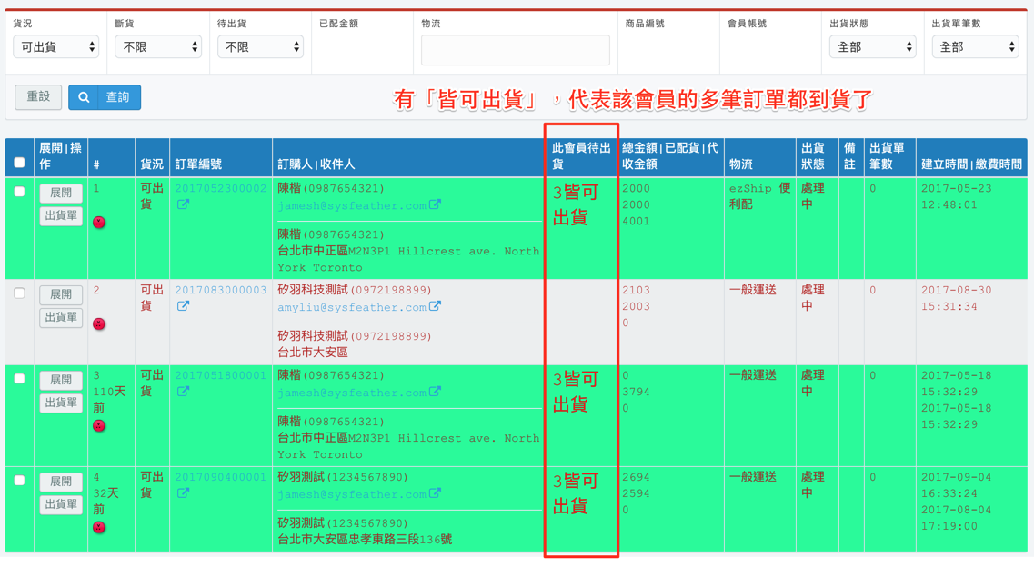Click external link icon beside order 2017052300002
This screenshot has height=577, width=1034.
[183, 205]
